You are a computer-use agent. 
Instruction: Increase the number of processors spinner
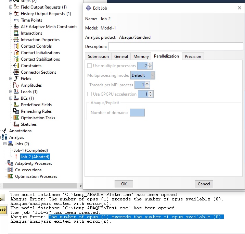click(150, 64)
